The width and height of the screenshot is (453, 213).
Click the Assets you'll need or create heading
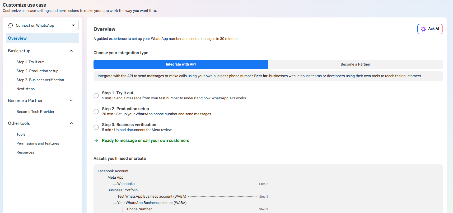120,159
